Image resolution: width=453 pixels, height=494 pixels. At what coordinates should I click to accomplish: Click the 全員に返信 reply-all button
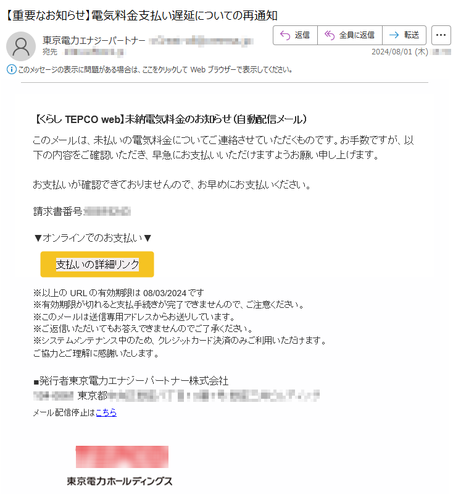pyautogui.click(x=349, y=35)
